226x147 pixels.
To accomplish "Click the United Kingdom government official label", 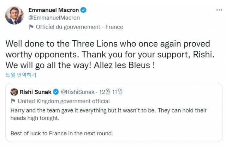I will point(64,101).
